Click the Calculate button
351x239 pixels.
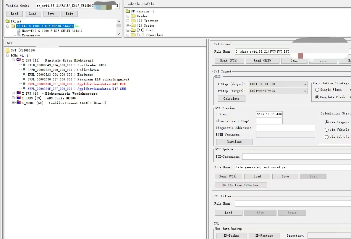(231, 98)
